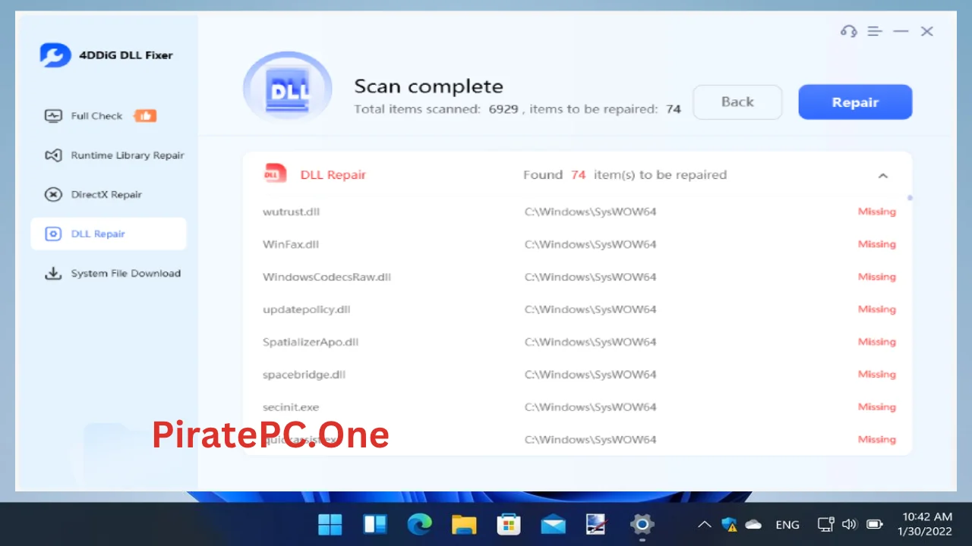Select the secinit.exe row
Viewport: 972px width, 546px height.
[x=578, y=407]
